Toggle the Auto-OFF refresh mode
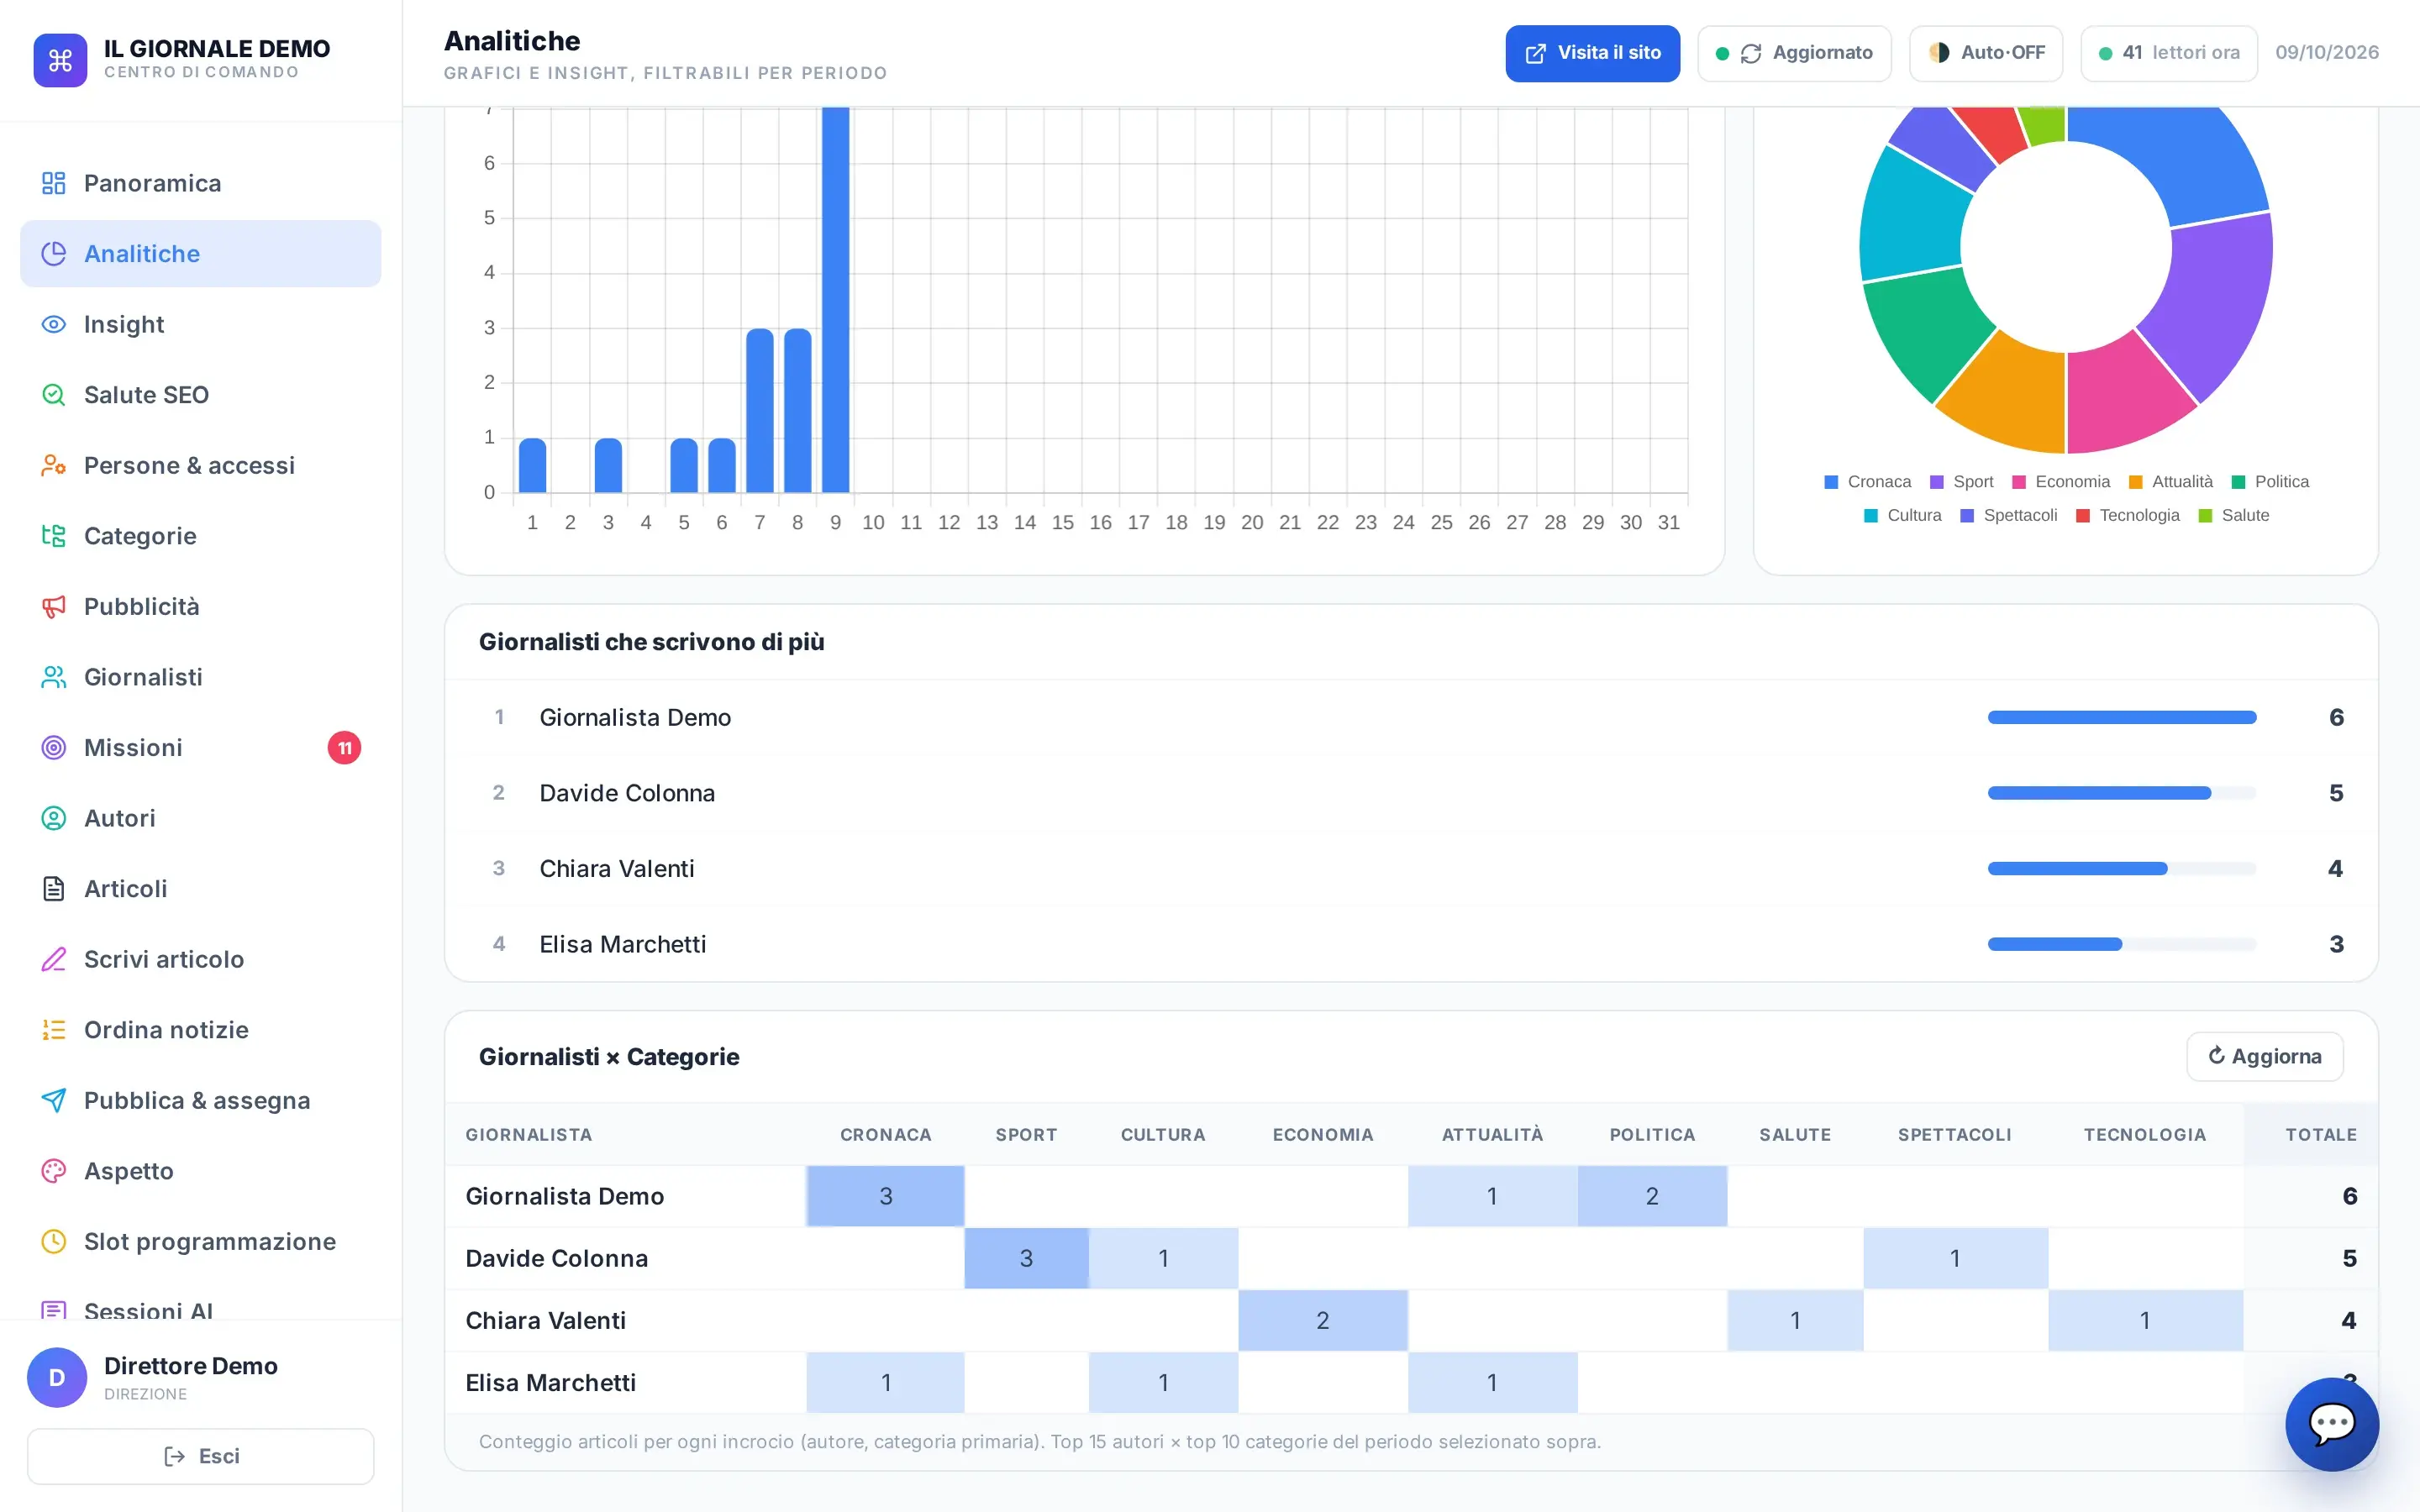The width and height of the screenshot is (2420, 1512). click(1985, 53)
